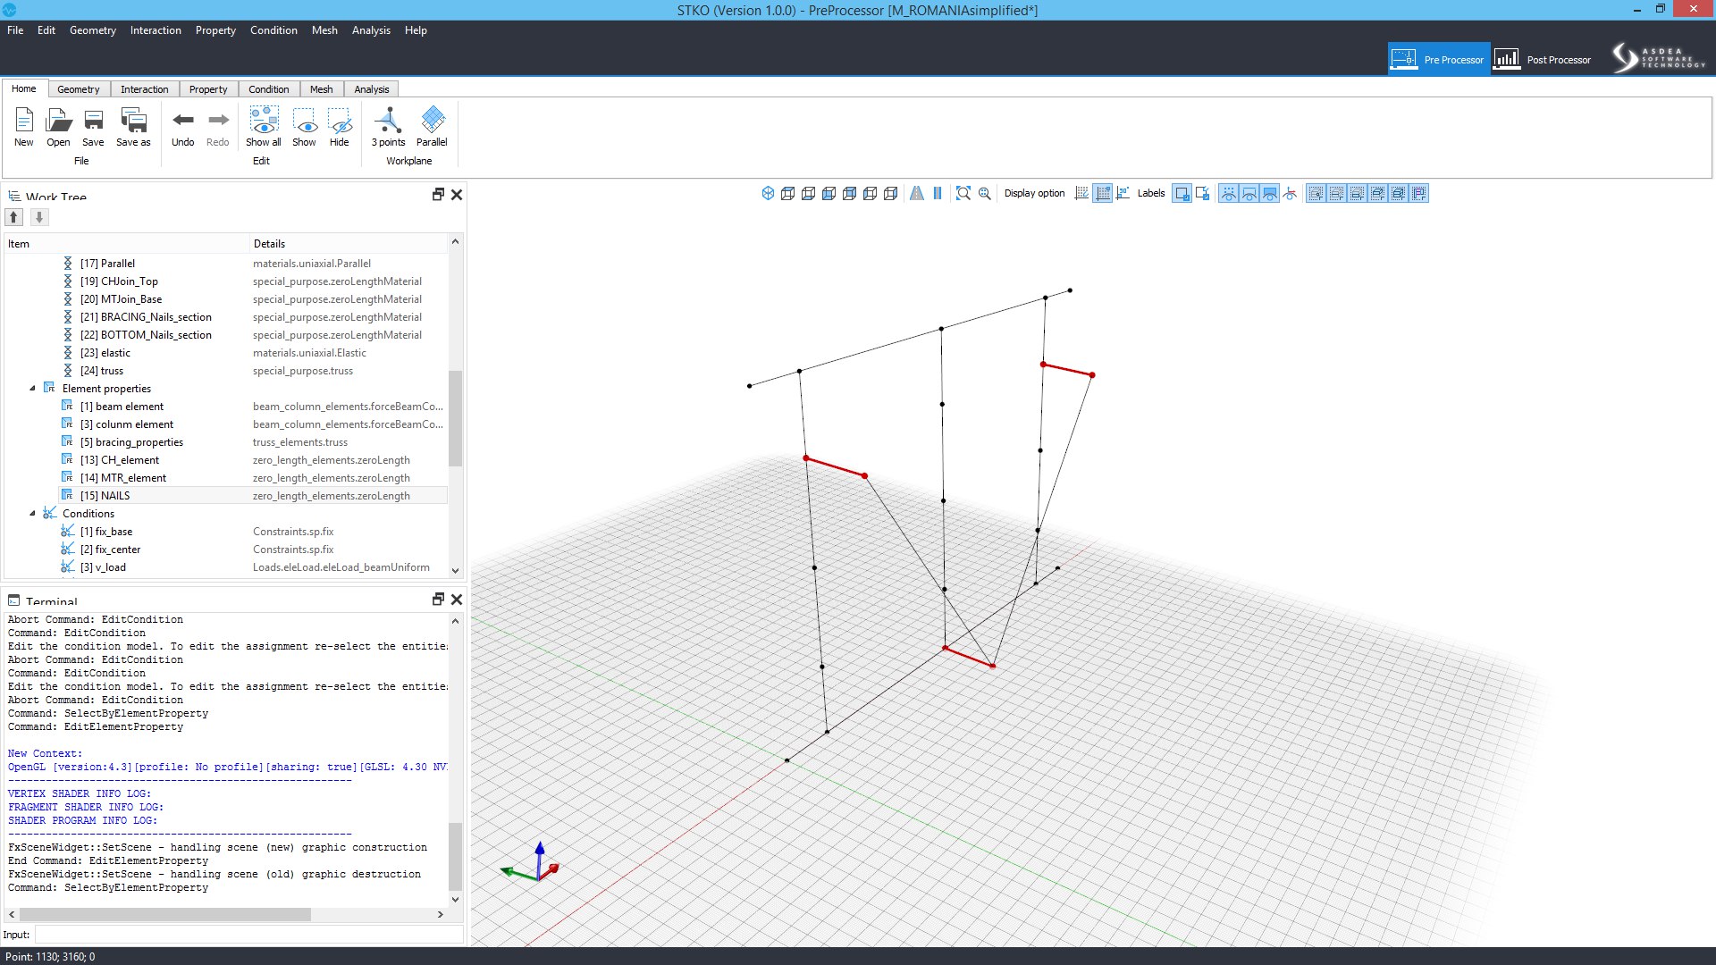Click the first grid display toggle icon
This screenshot has height=965, width=1716.
click(1081, 193)
